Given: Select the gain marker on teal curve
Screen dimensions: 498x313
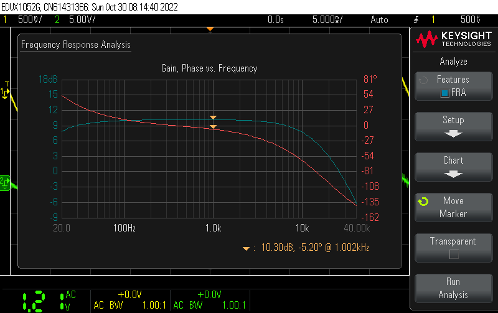Looking at the screenshot, I should (x=213, y=117).
